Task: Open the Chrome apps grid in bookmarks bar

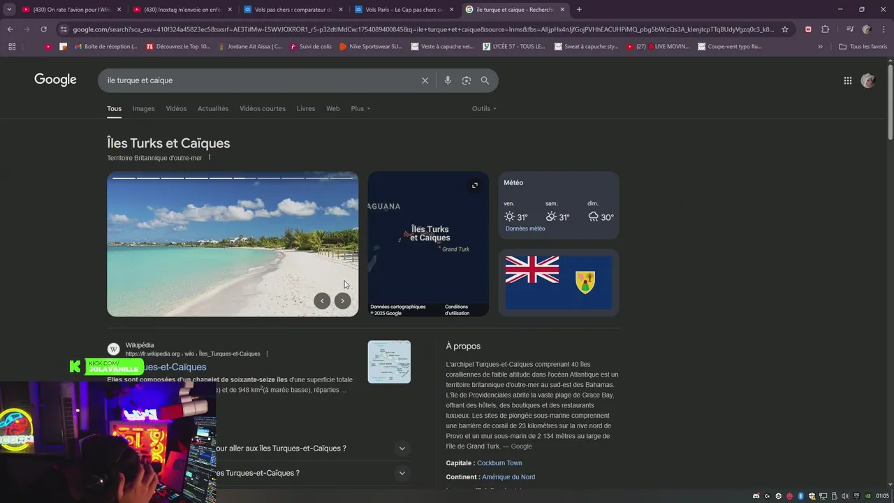Action: click(x=12, y=46)
